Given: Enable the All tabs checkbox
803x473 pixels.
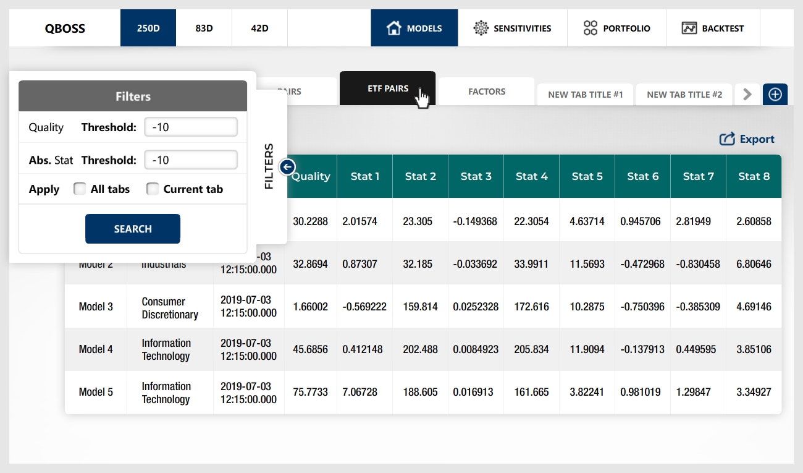Looking at the screenshot, I should click(80, 189).
